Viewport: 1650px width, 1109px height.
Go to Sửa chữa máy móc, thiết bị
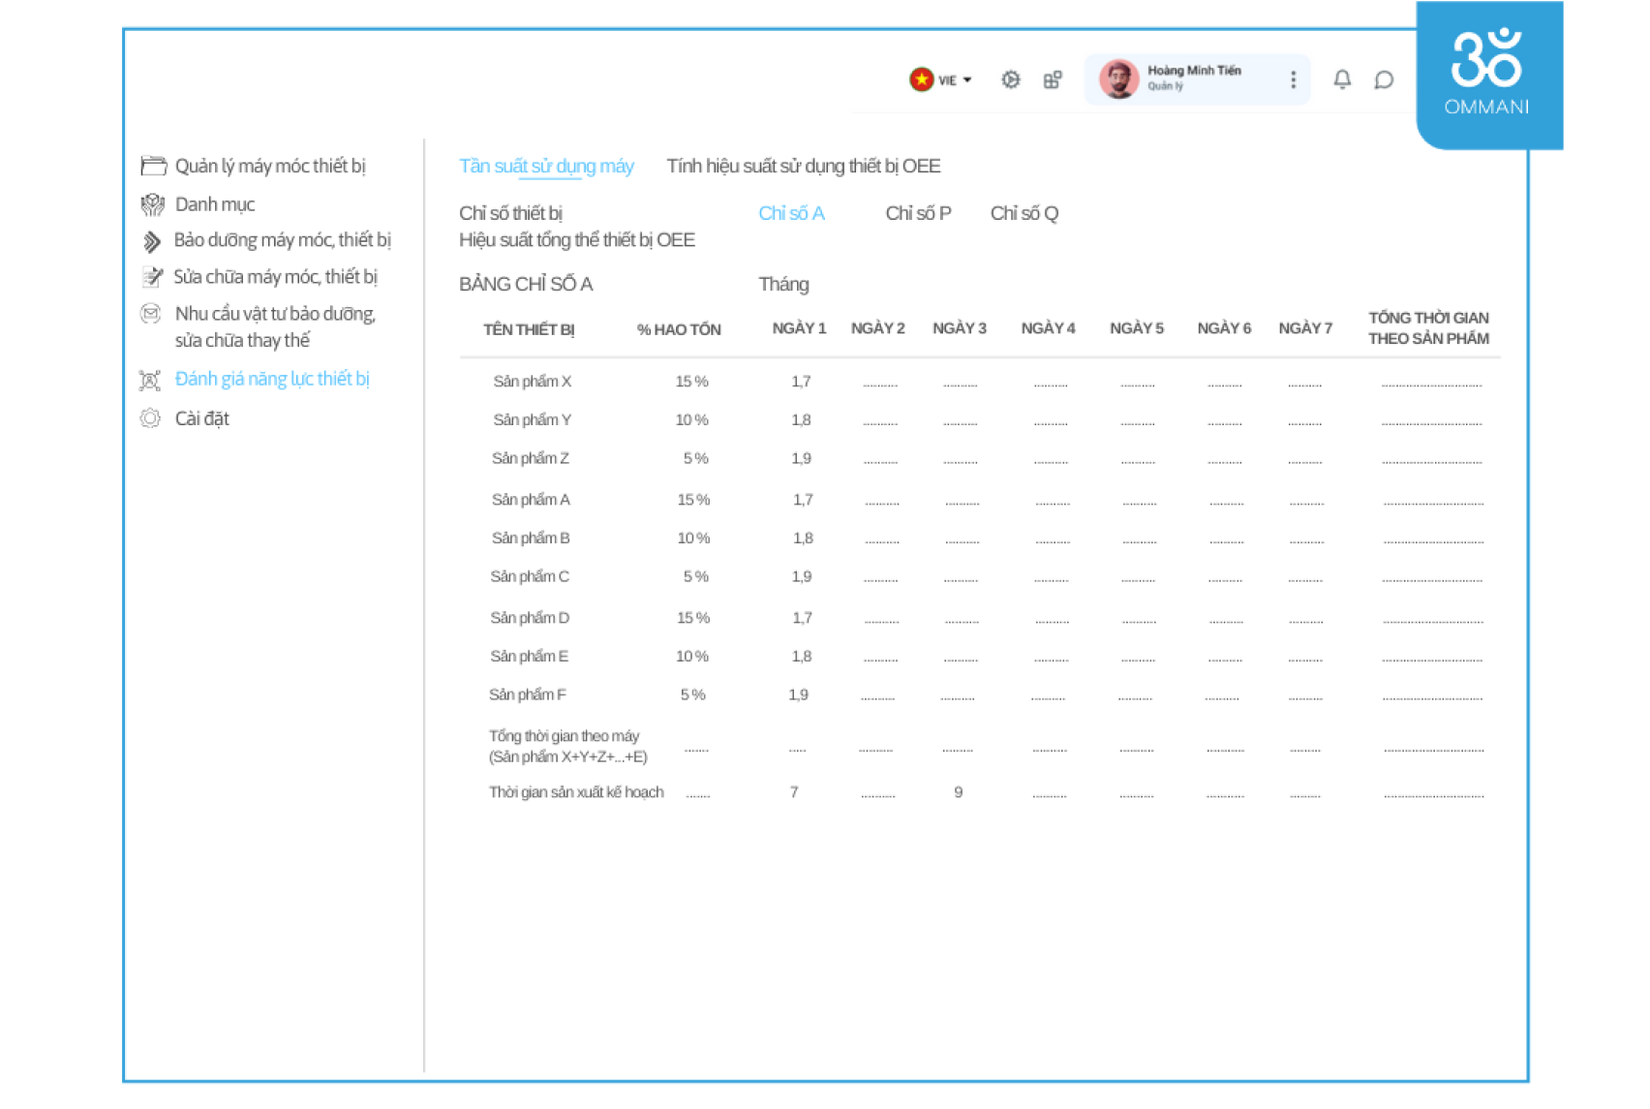tap(276, 277)
